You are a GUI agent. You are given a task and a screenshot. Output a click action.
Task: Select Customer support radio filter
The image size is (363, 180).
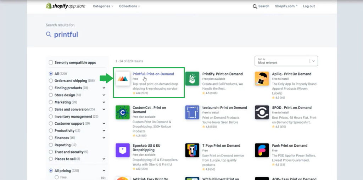click(x=51, y=124)
